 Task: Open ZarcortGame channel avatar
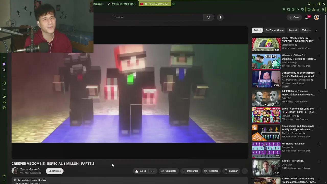point(15,171)
